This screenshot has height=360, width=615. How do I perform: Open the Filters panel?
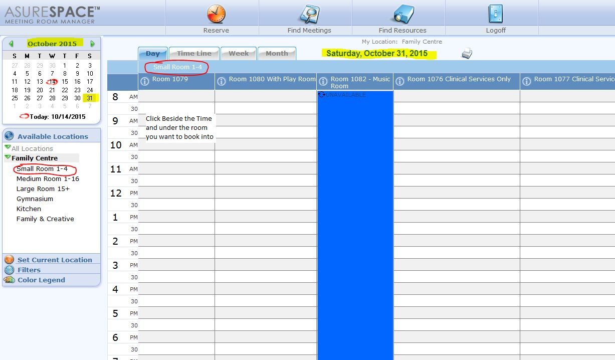pos(29,270)
